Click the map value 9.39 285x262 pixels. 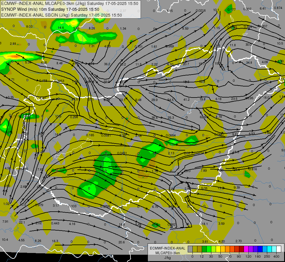click(237, 187)
